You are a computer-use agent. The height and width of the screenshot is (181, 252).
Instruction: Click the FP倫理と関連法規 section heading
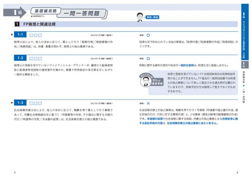[x=39, y=24]
